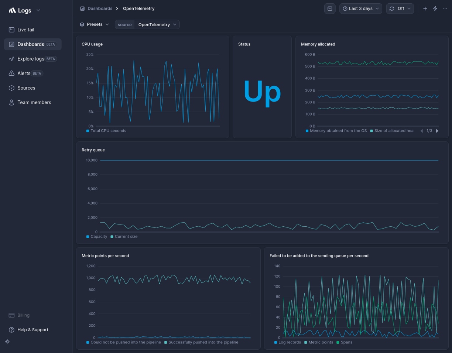The width and height of the screenshot is (452, 353).
Task: Click the Help & Support question icon
Action: (11, 330)
